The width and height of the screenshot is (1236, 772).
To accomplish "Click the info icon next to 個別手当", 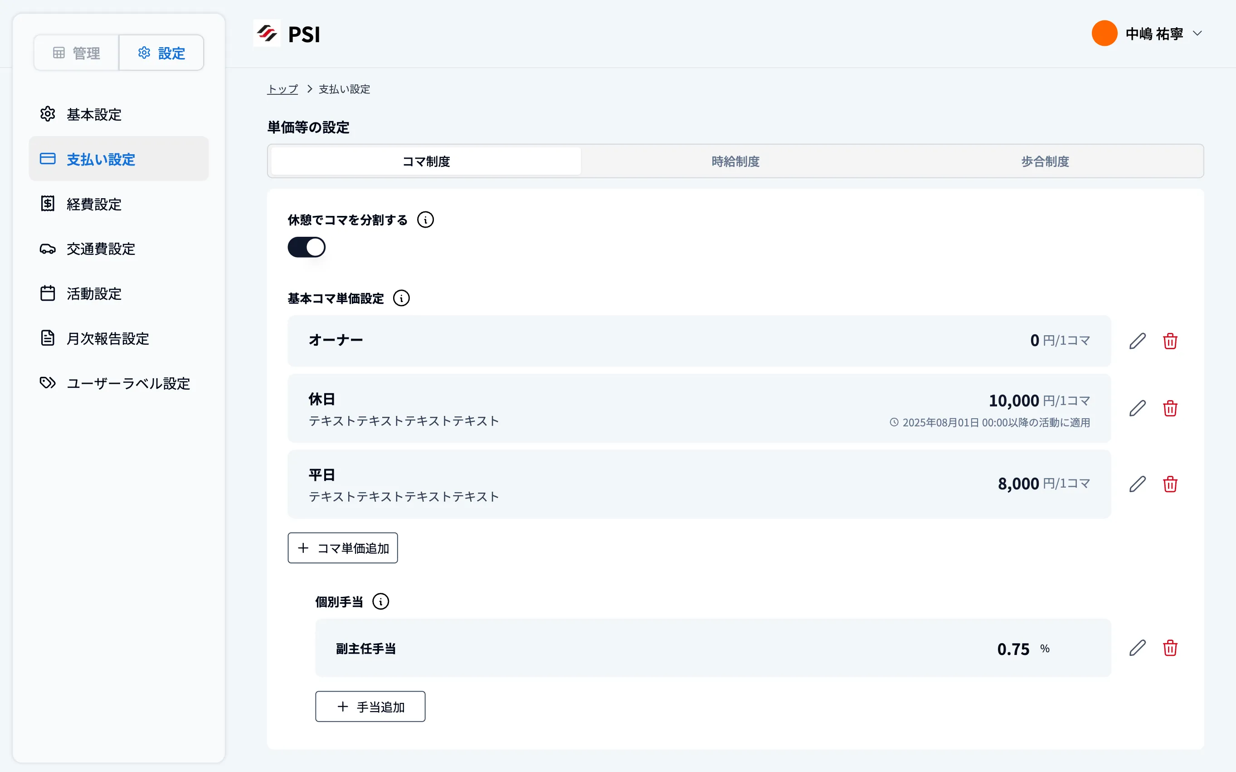I will point(381,601).
